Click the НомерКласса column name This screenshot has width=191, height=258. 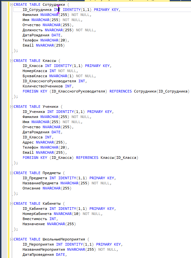35,71
